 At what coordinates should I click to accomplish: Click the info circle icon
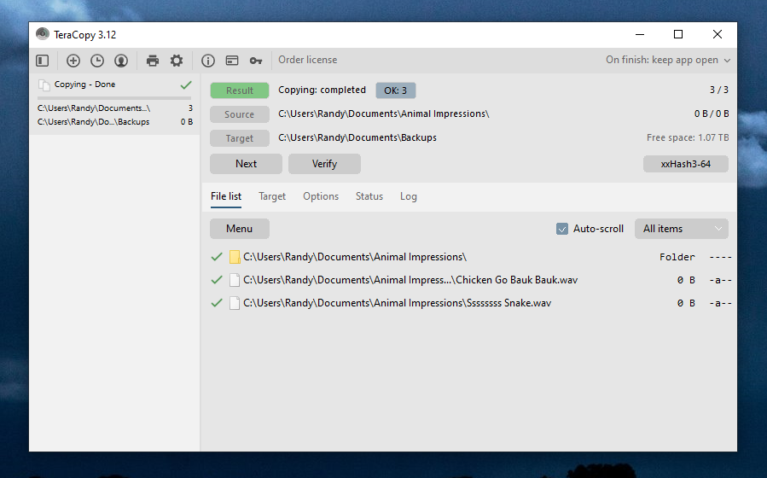coord(208,61)
